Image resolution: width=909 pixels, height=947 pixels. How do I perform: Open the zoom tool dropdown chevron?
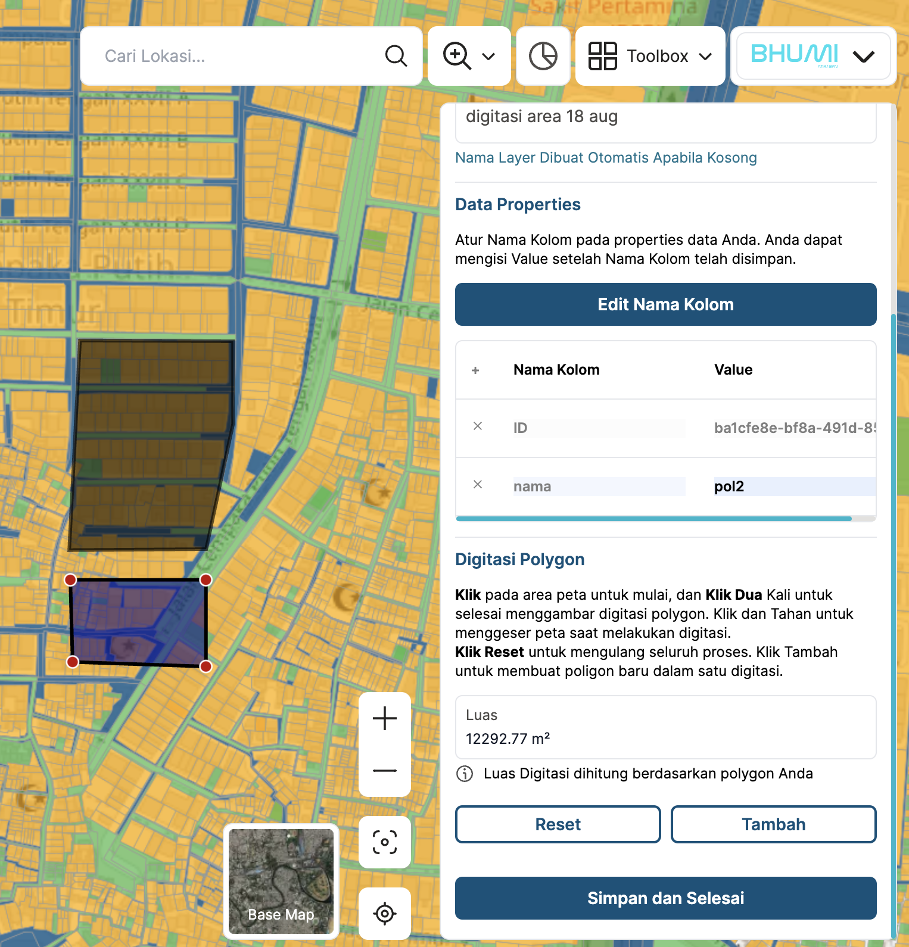point(488,57)
